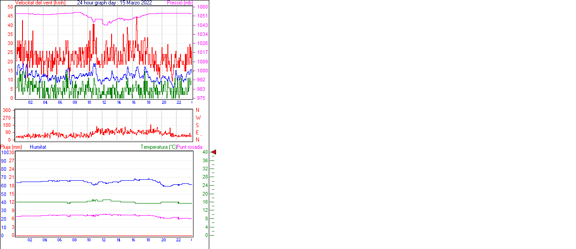The height and width of the screenshot is (249, 576).
Task: Click the 50 wind speed axis value
Action: click(10, 7)
